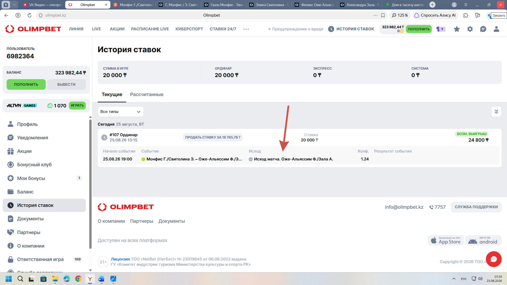Click the info@olimpbet.kz email link
507x285 pixels.
[x=404, y=207]
